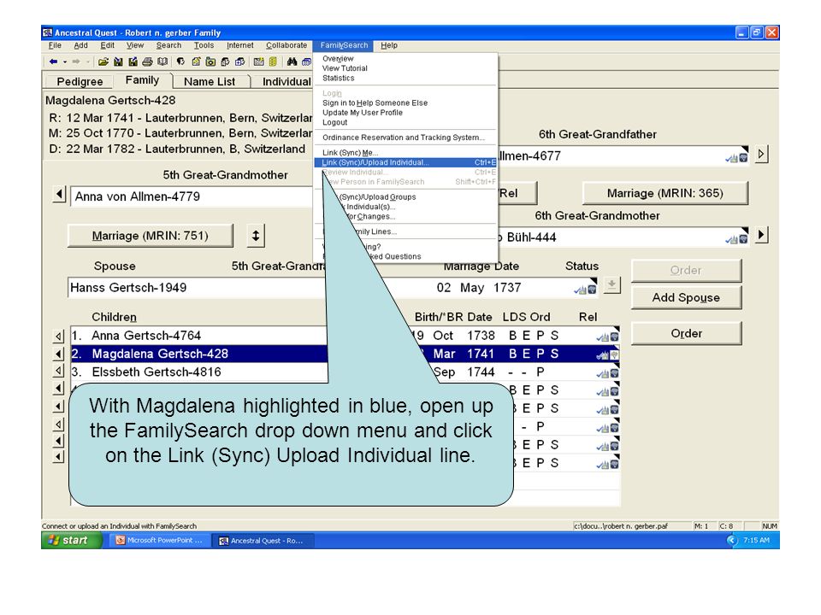
Task: Click the Marriage (MRIN: 365) button
Action: pyautogui.click(x=665, y=193)
